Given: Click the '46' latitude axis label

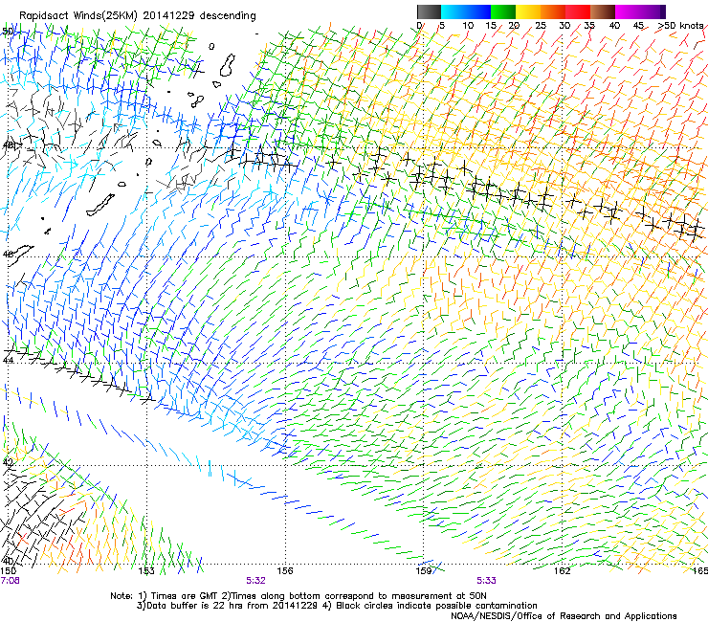Looking at the screenshot, I should click(x=8, y=255).
